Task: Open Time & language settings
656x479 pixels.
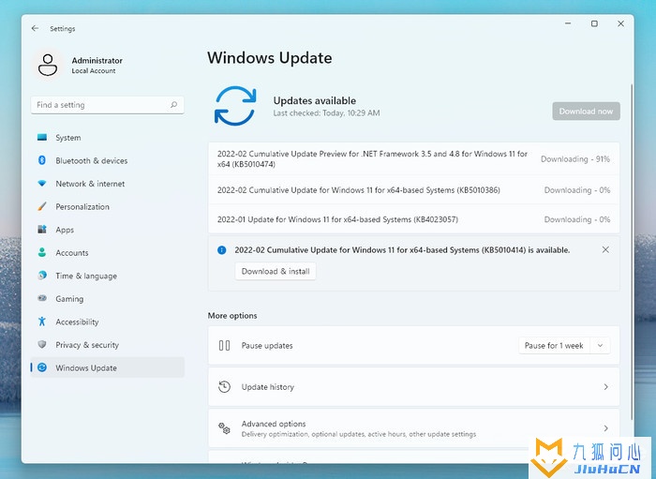Action: [x=108, y=276]
